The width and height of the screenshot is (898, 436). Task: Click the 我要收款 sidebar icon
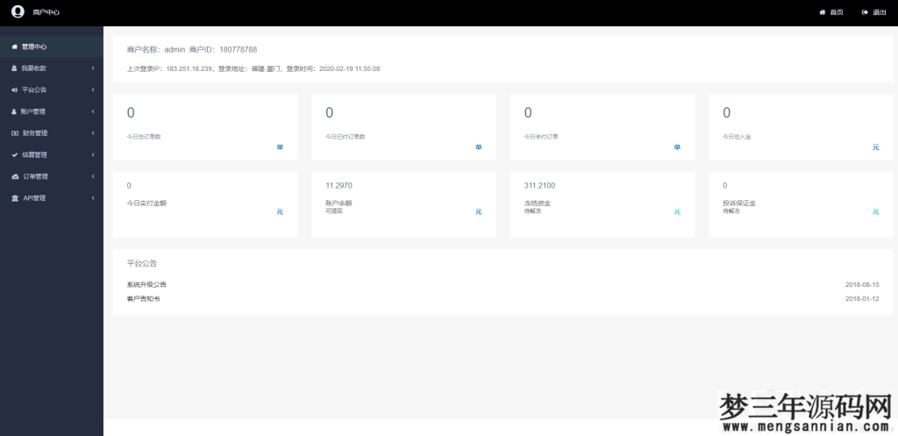(14, 68)
